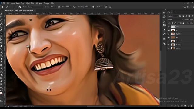Lock transparent pixels of layer
Viewport: 194px width, 109px height.
coord(172,23)
